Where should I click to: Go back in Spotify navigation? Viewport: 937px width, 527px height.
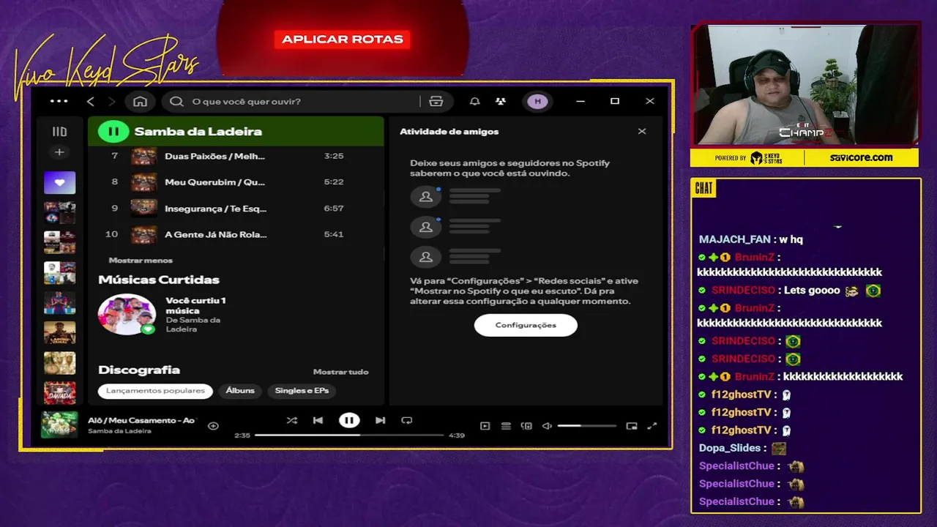tap(91, 101)
